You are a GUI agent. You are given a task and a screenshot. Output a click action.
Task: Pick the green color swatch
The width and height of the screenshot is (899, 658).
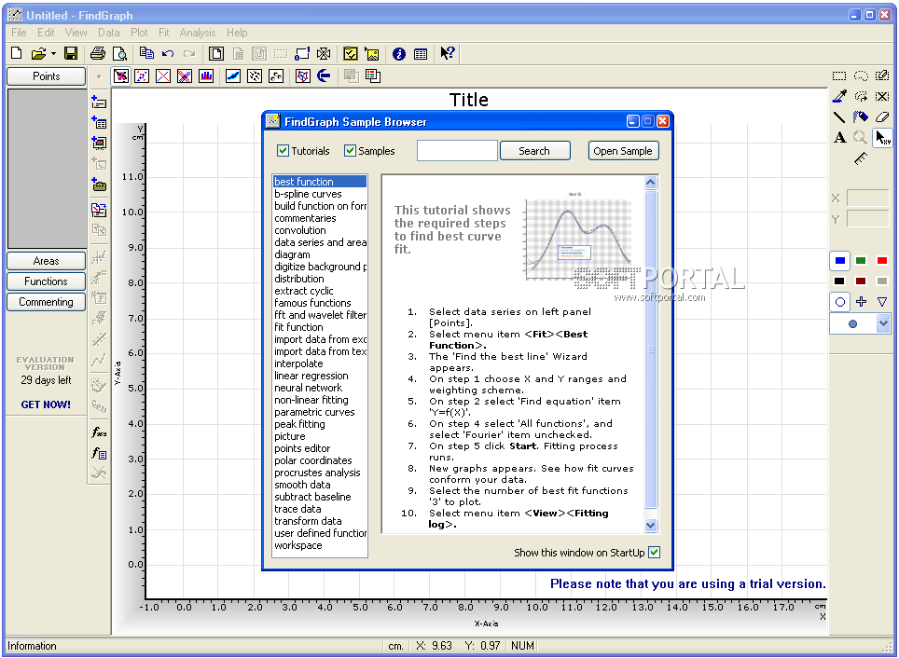pos(861,261)
